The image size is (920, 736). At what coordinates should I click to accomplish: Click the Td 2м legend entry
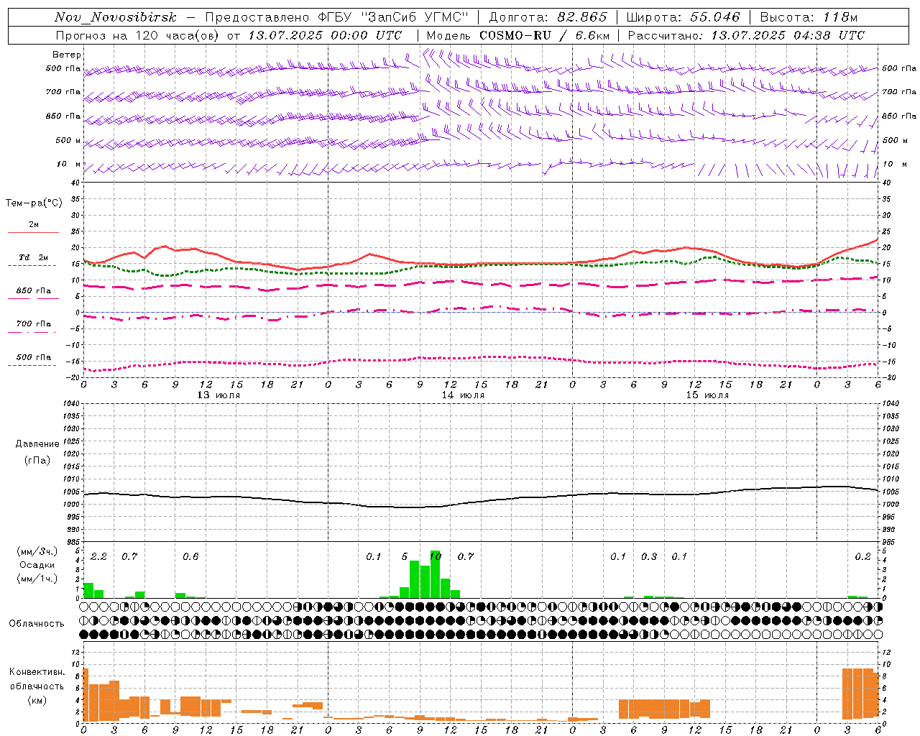click(x=34, y=257)
